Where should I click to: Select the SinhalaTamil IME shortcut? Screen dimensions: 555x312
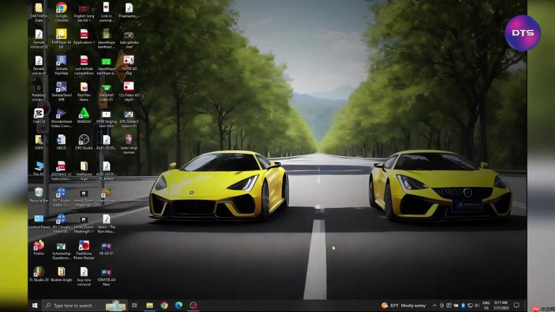(x=61, y=92)
